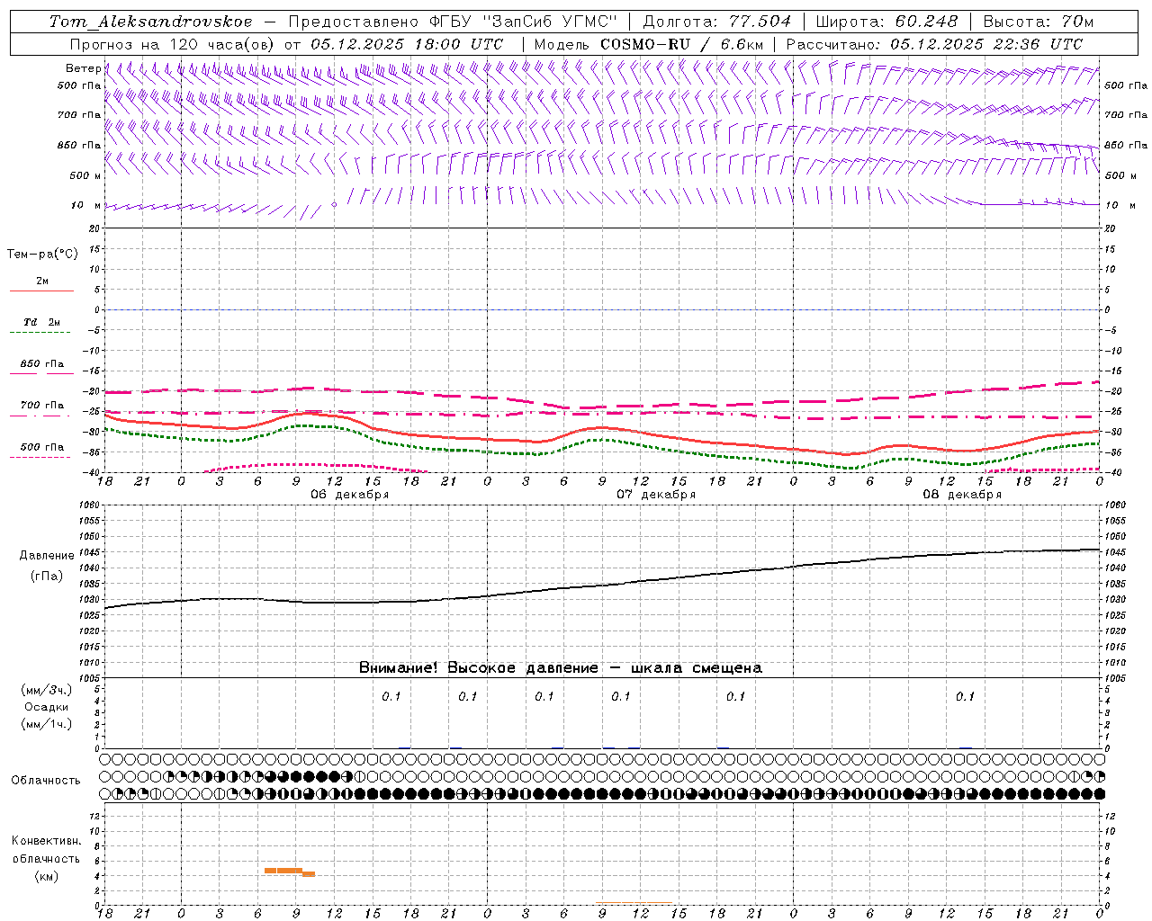The height and width of the screenshot is (921, 1152).
Task: Click the warning Внимание! Высокое давление – шкала смещена
Action: pos(561,667)
